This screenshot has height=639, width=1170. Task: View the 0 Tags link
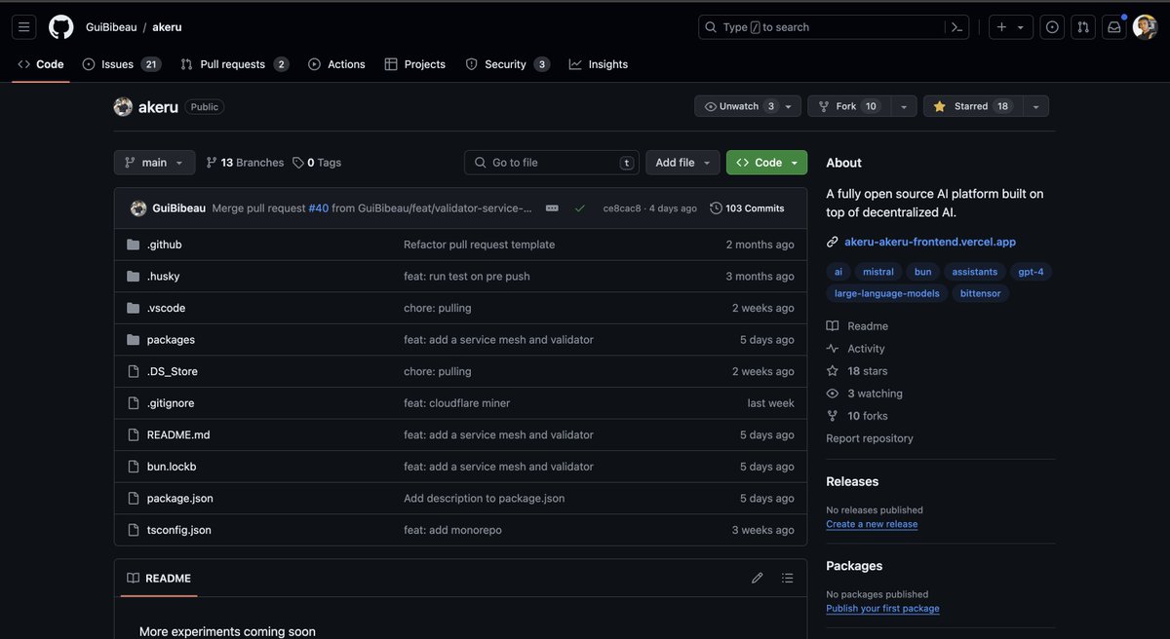pyautogui.click(x=317, y=163)
